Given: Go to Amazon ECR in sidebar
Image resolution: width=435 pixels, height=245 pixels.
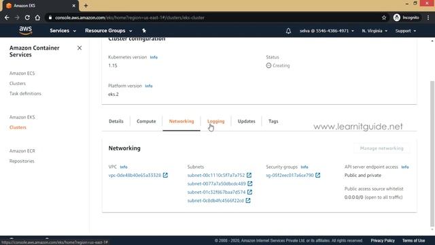Looking at the screenshot, I should point(22,151).
